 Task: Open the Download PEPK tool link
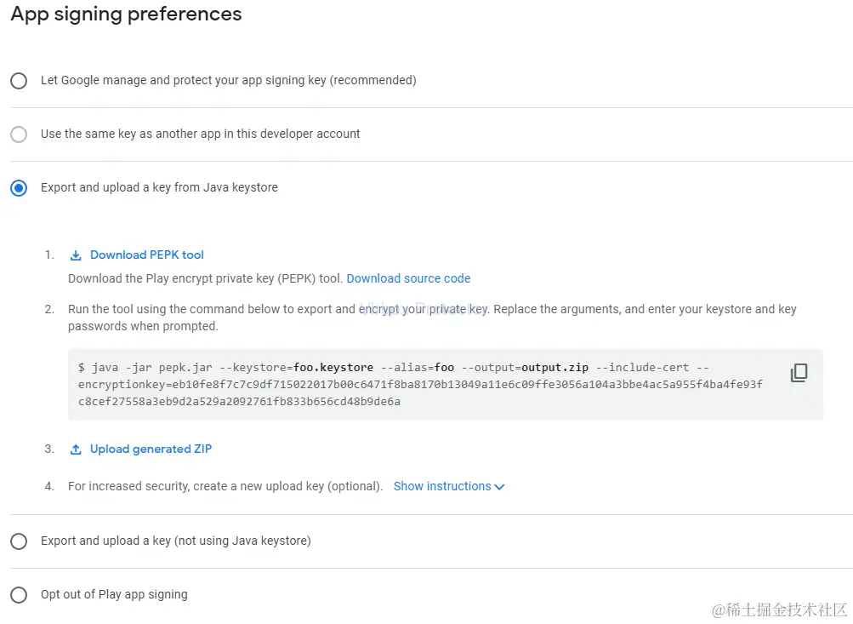pyautogui.click(x=147, y=255)
